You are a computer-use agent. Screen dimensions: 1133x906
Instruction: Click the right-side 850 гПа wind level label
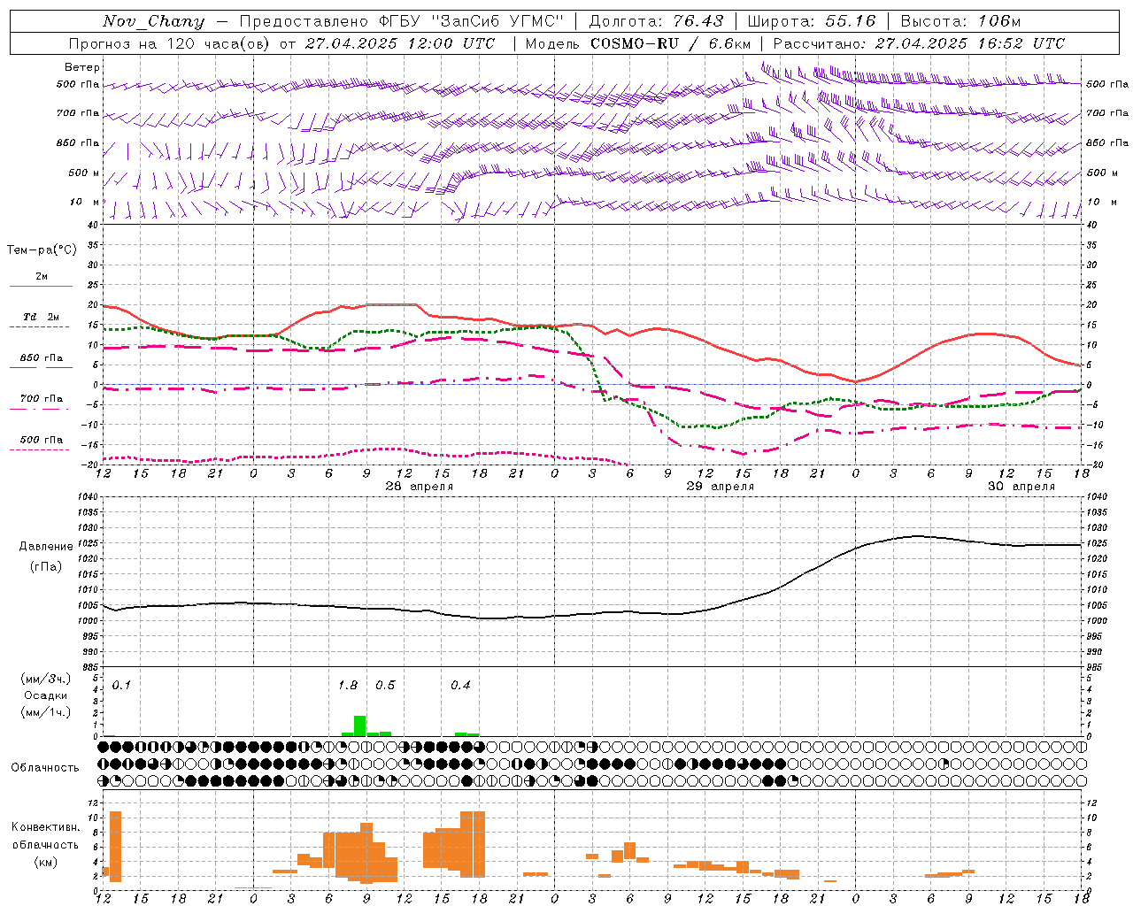coord(1107,142)
